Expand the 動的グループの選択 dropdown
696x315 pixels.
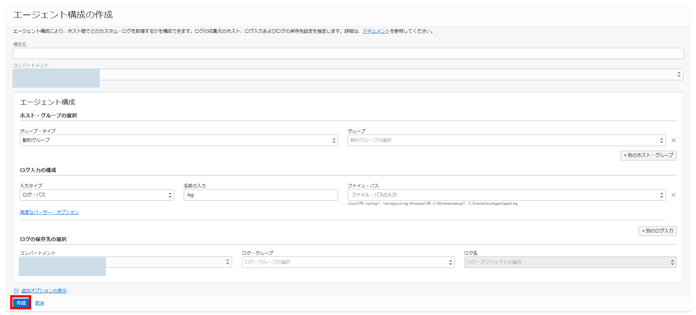tap(506, 140)
